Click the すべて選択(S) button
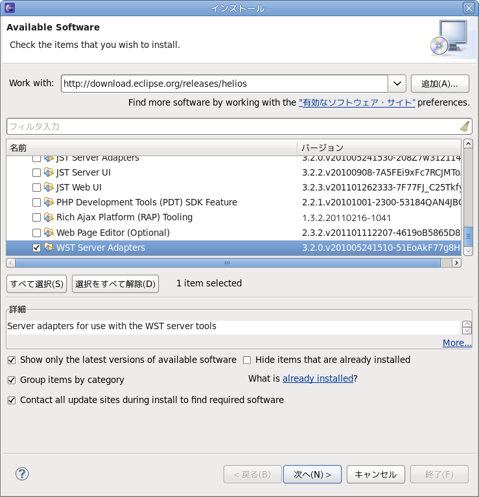479x497 pixels. [37, 284]
